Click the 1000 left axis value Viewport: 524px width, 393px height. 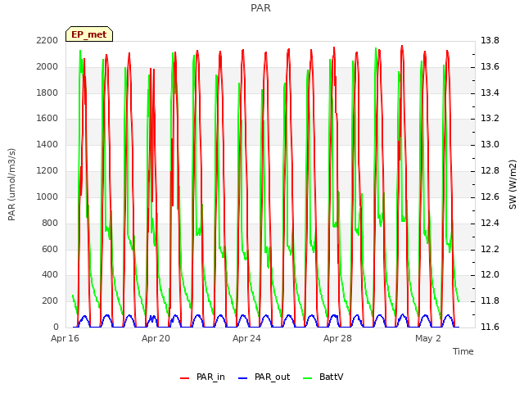click(47, 196)
